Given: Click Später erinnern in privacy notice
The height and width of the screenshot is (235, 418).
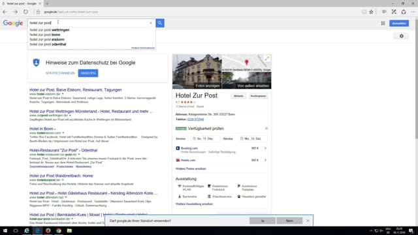Looking at the screenshot, I should 60,73.
